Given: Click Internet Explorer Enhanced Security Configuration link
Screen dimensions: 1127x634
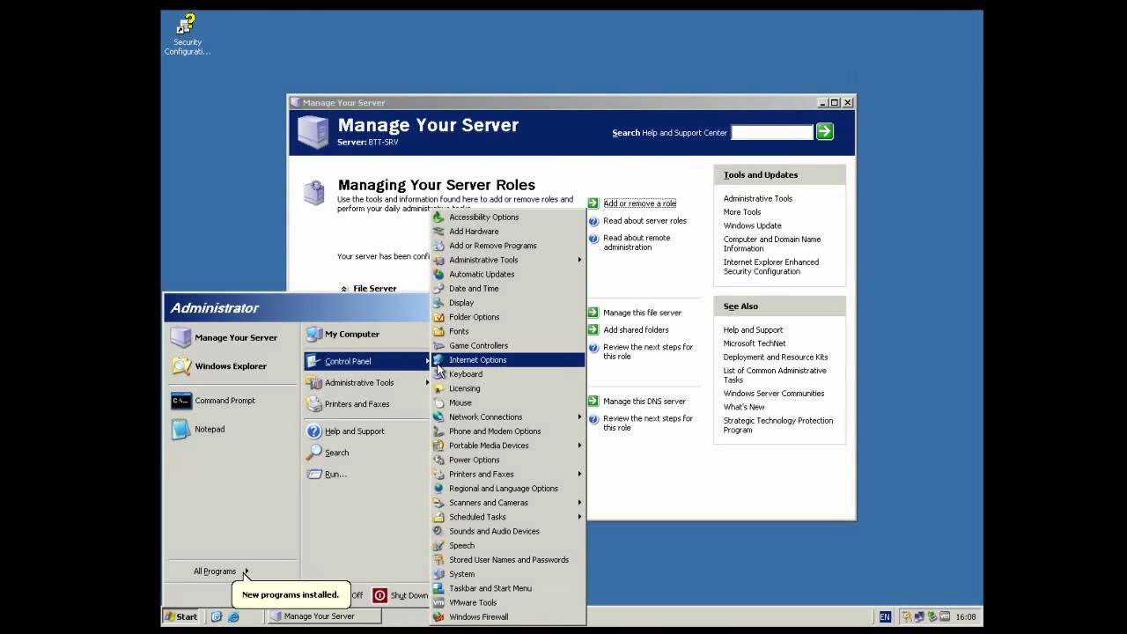Looking at the screenshot, I should [771, 267].
